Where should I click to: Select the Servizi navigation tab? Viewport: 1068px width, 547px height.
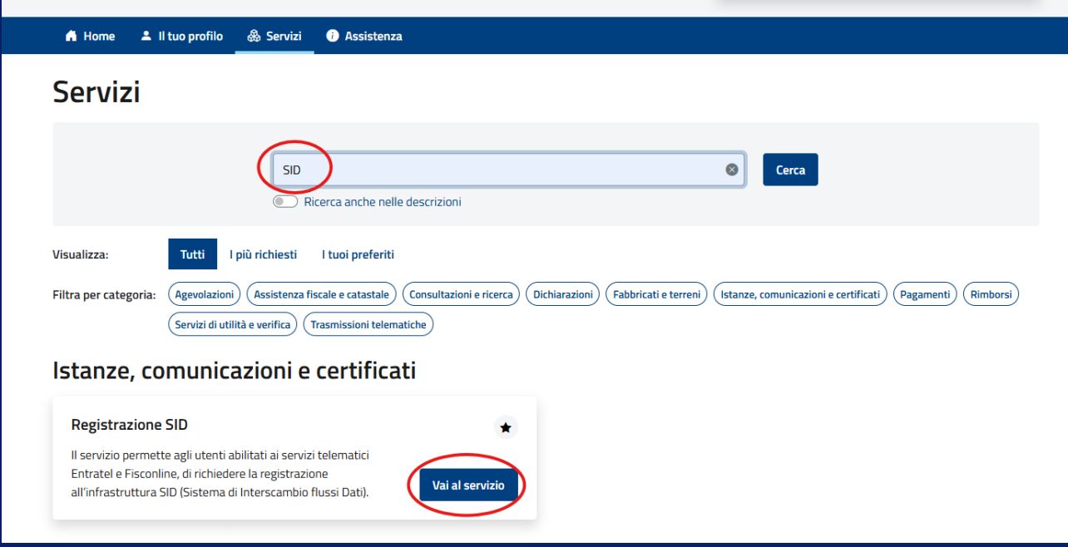[274, 37]
